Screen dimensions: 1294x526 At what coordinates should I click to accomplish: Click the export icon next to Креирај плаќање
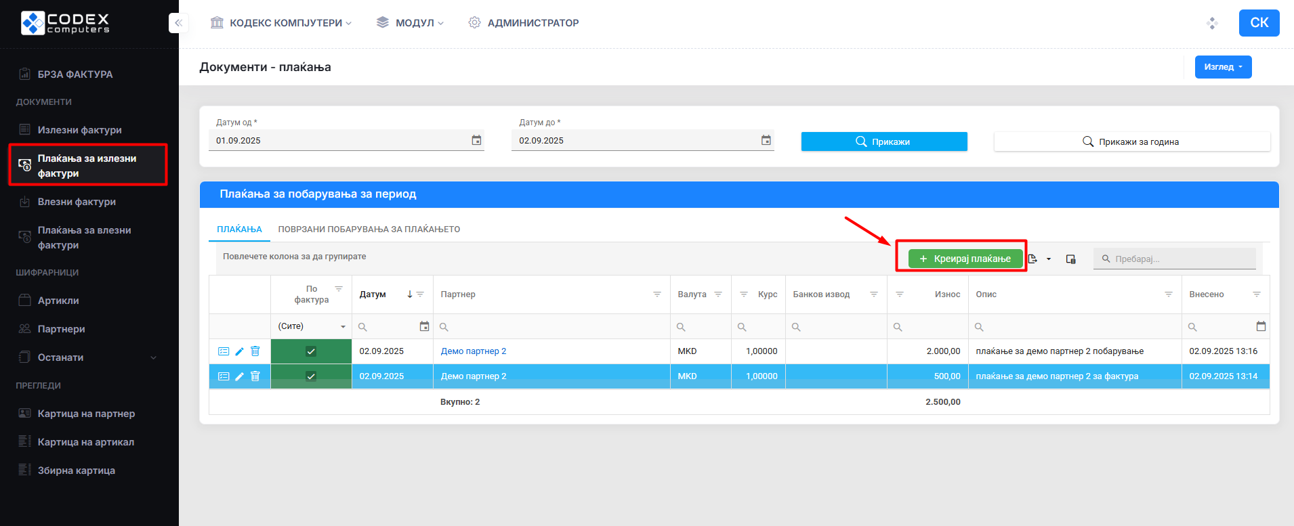[1033, 259]
